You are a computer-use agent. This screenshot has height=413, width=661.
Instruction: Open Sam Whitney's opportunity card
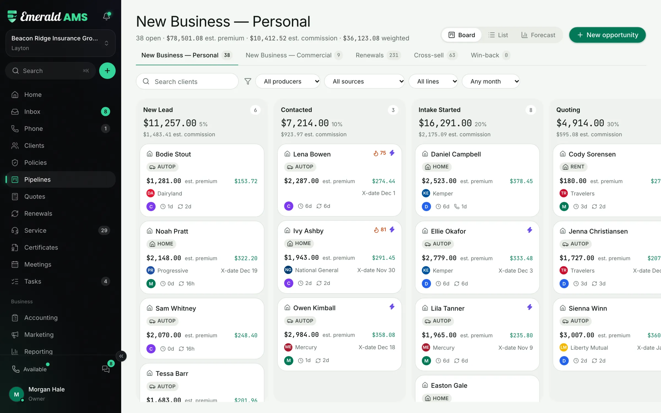202,328
